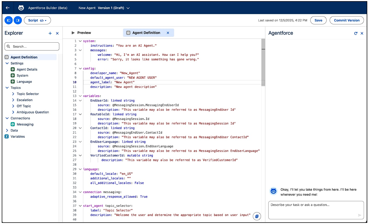
Task: Collapse the system block at line 1
Action: 80,41
